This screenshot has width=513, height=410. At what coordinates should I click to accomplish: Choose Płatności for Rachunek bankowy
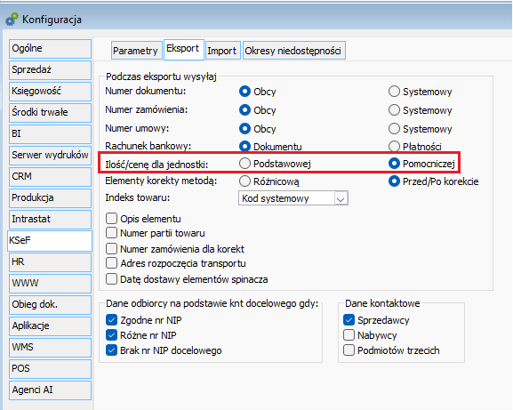[x=394, y=146]
